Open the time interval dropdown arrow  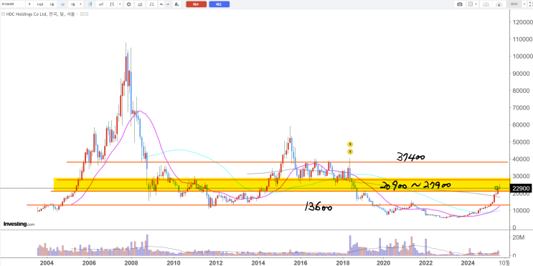[x=80, y=4]
